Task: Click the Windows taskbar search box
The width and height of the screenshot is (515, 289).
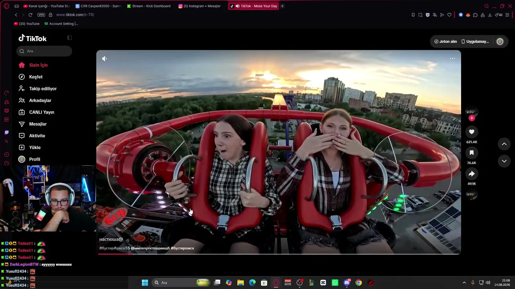Action: pos(181,283)
